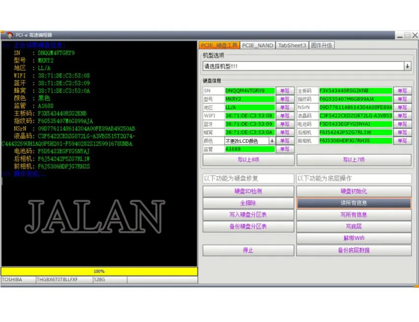Click the 128G status bar entry
The image size is (419, 322).
click(110, 280)
